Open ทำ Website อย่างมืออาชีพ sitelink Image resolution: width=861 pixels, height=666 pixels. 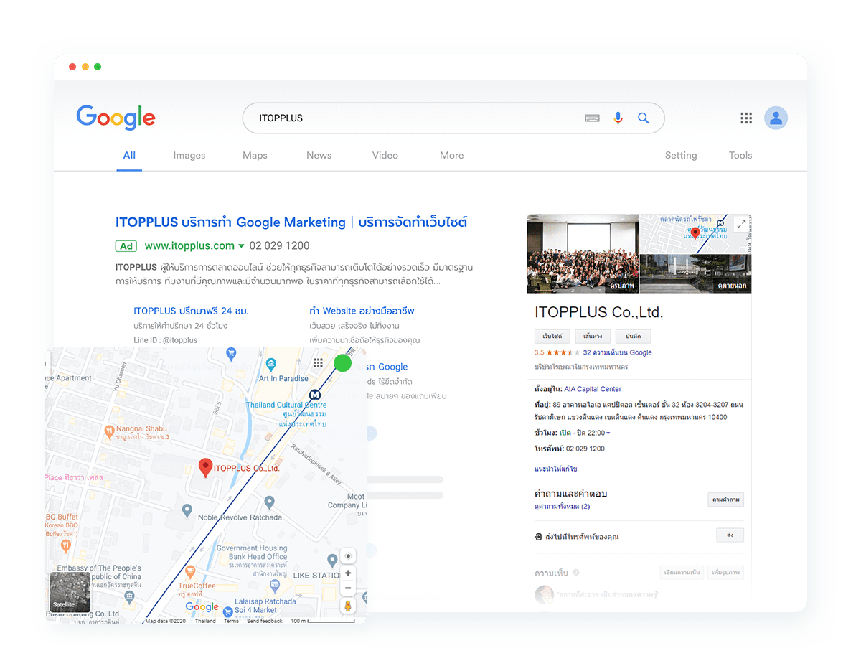[362, 311]
